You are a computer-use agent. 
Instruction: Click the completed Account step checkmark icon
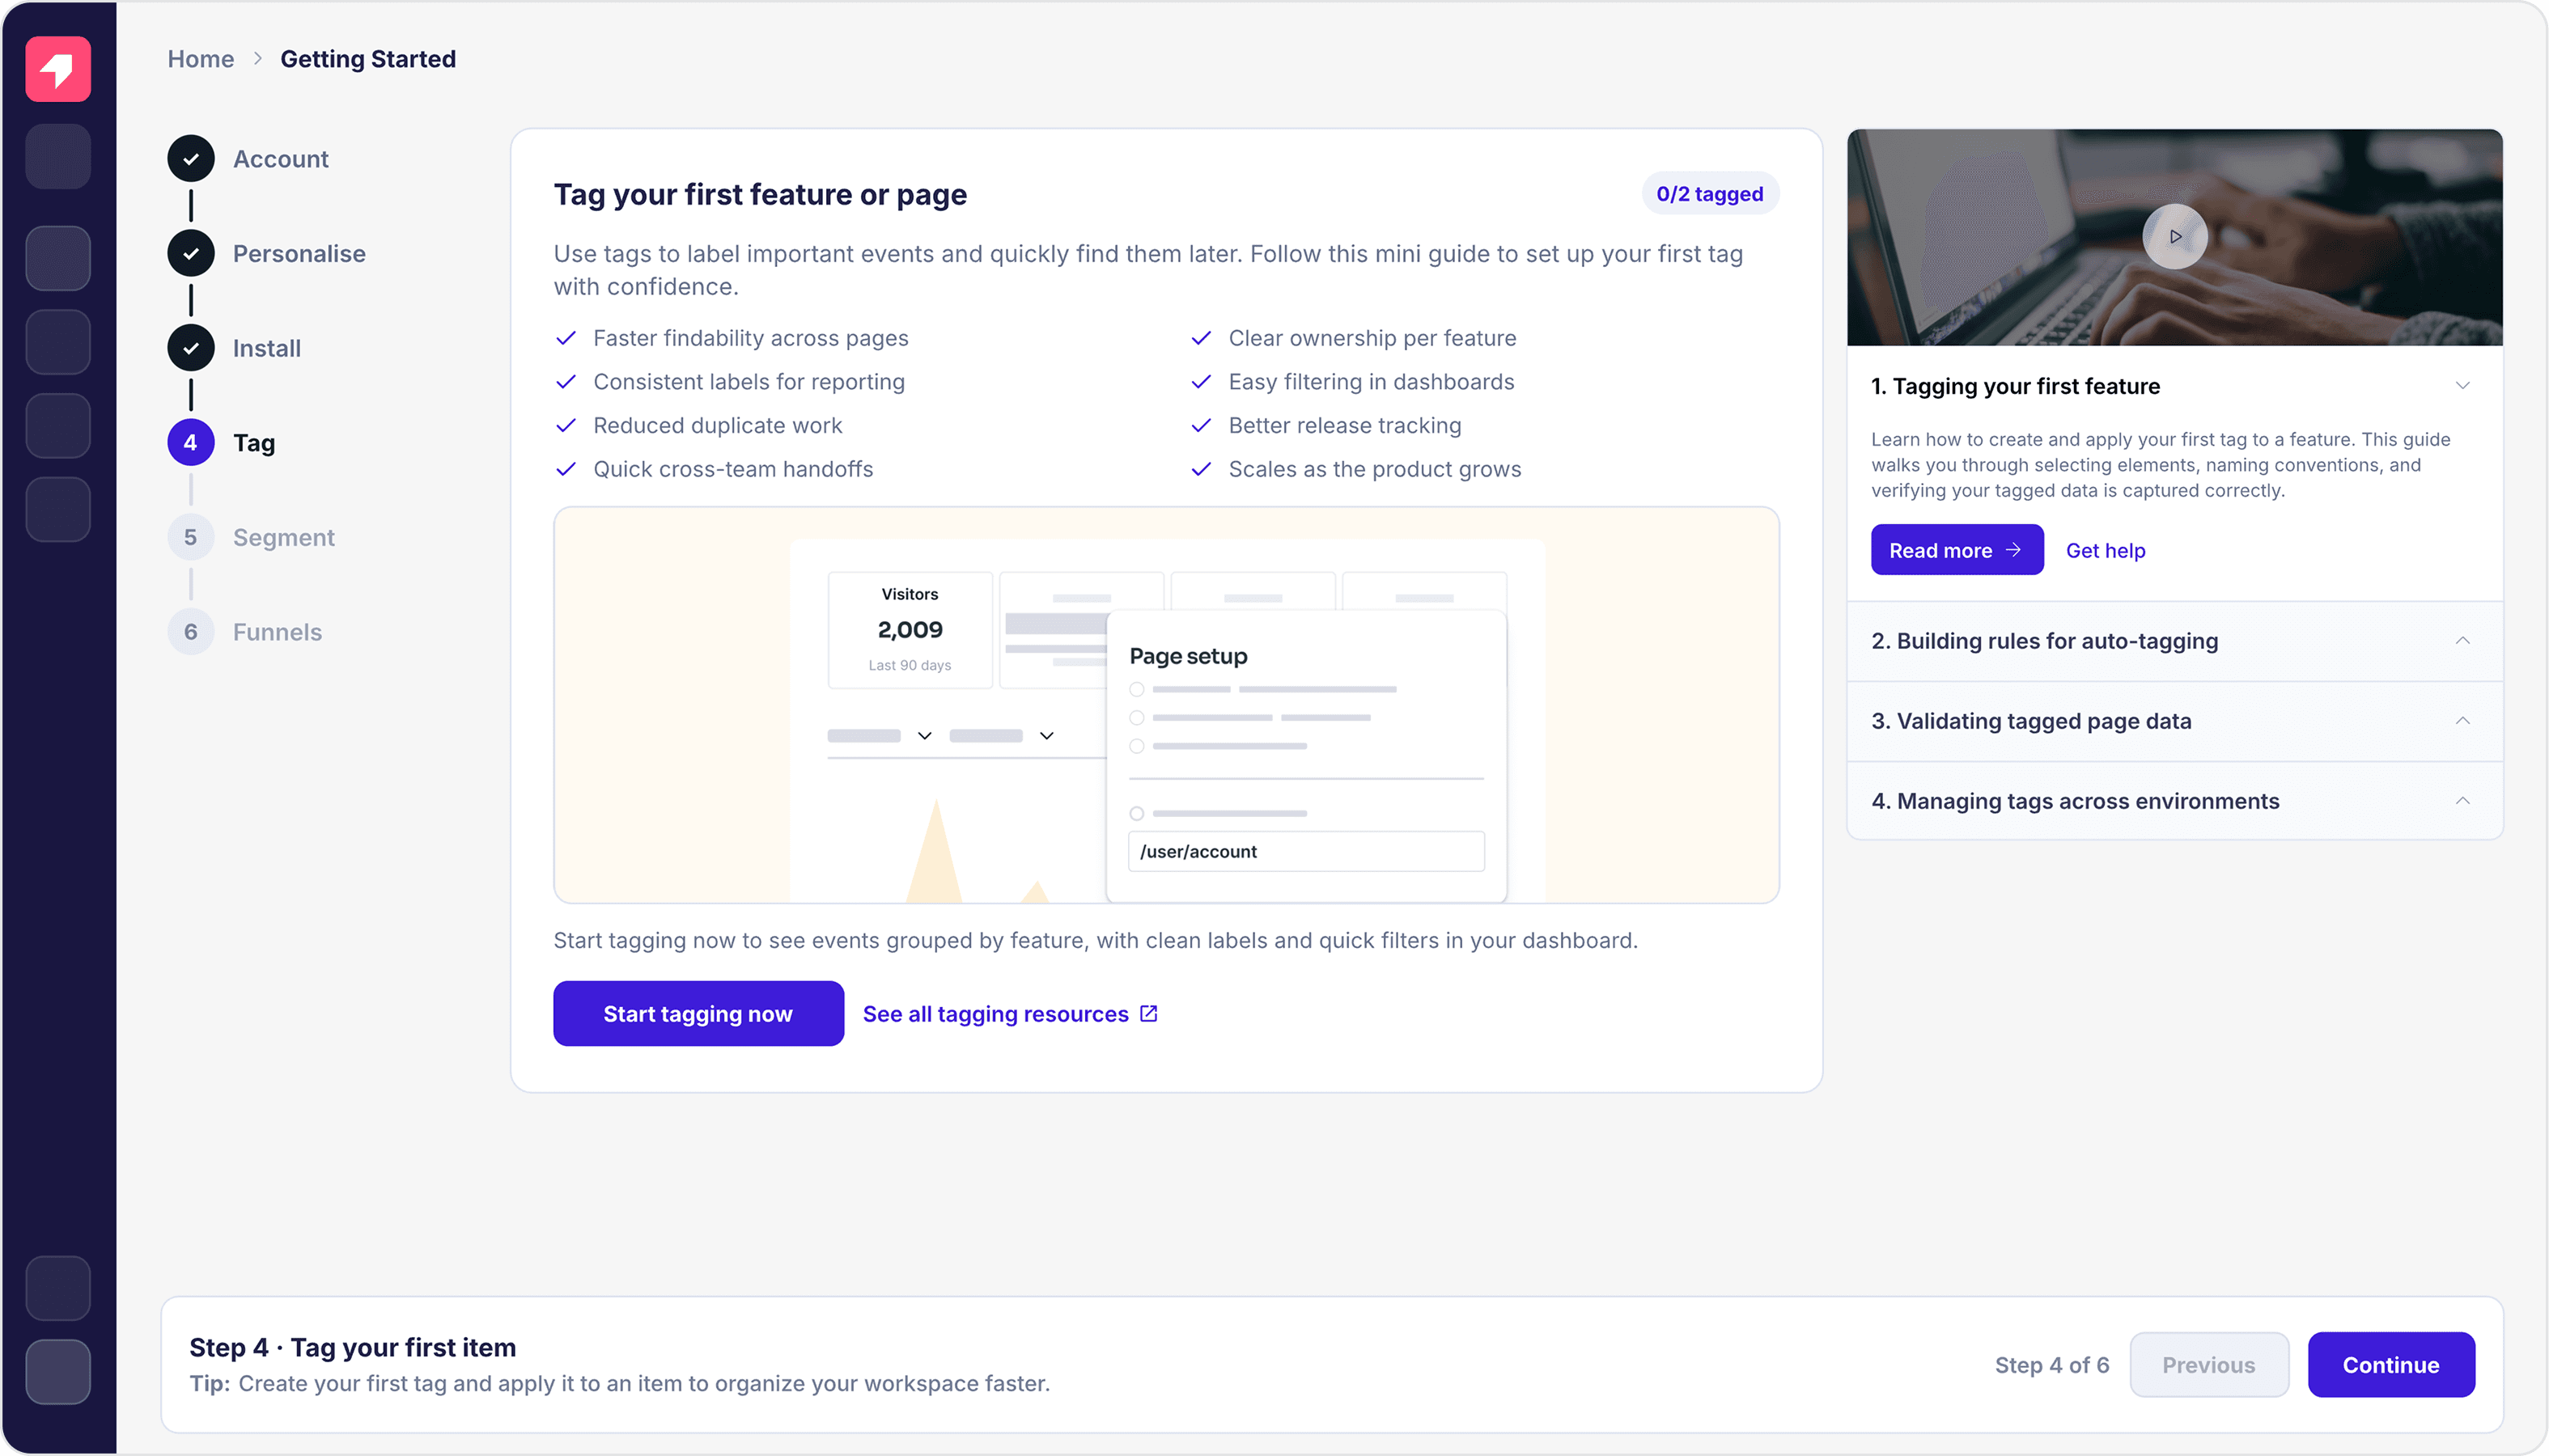point(190,158)
